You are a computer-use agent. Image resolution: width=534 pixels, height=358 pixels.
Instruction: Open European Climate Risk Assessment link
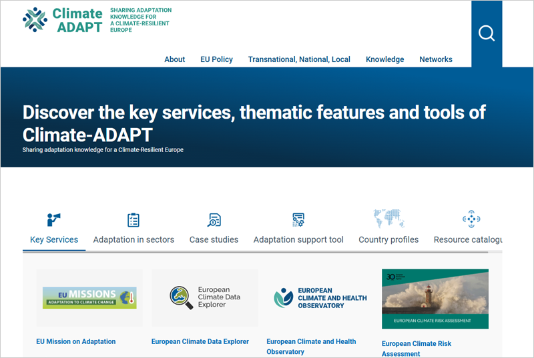417,349
